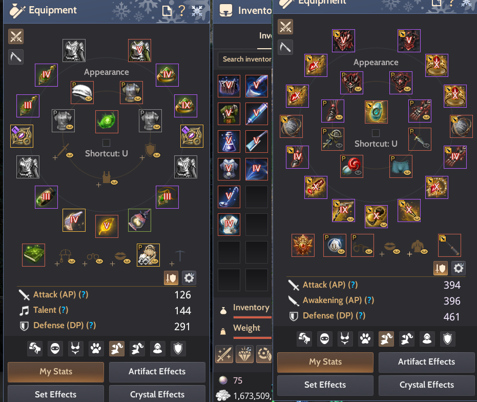Click Set Effects button in right panel
This screenshot has height=402, width=477.
[325, 385]
